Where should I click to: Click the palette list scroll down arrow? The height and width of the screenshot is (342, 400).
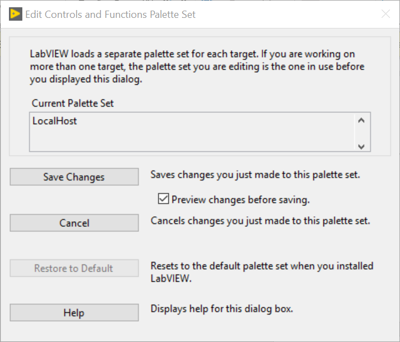point(361,146)
